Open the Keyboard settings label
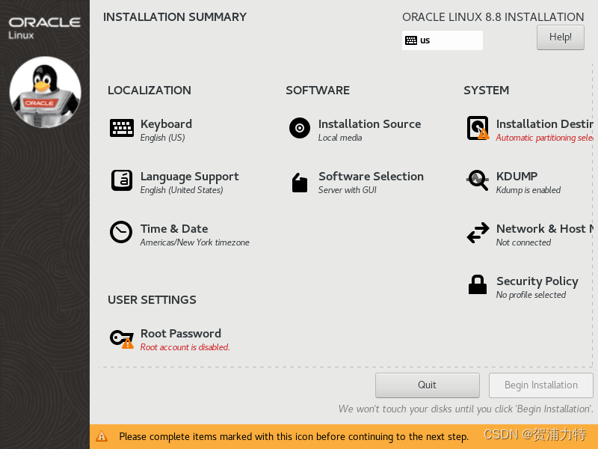 pyautogui.click(x=166, y=124)
